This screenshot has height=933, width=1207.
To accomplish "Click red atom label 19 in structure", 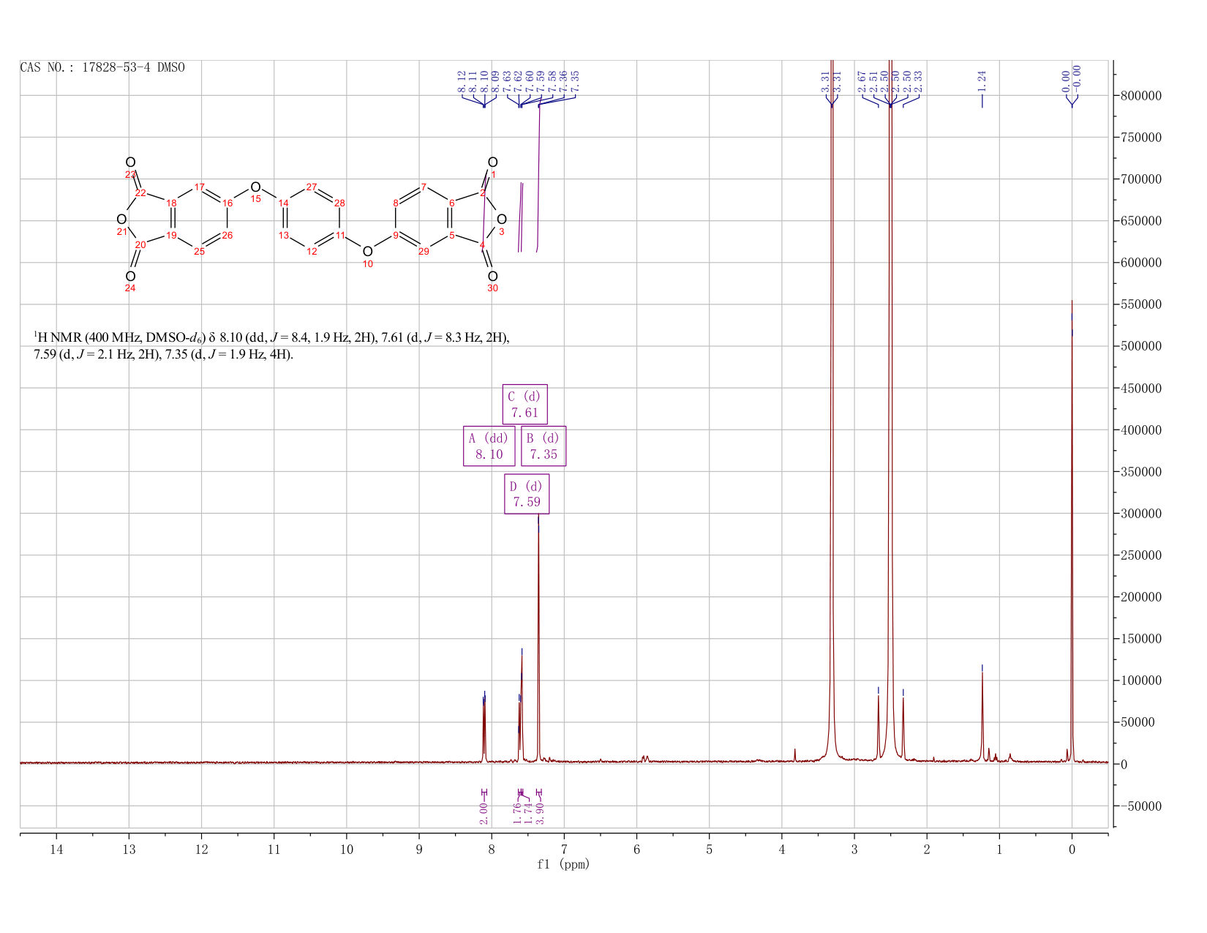I will point(171,236).
